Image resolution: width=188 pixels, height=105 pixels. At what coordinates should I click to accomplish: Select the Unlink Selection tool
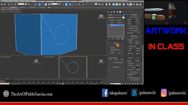click(x=12, y=5)
